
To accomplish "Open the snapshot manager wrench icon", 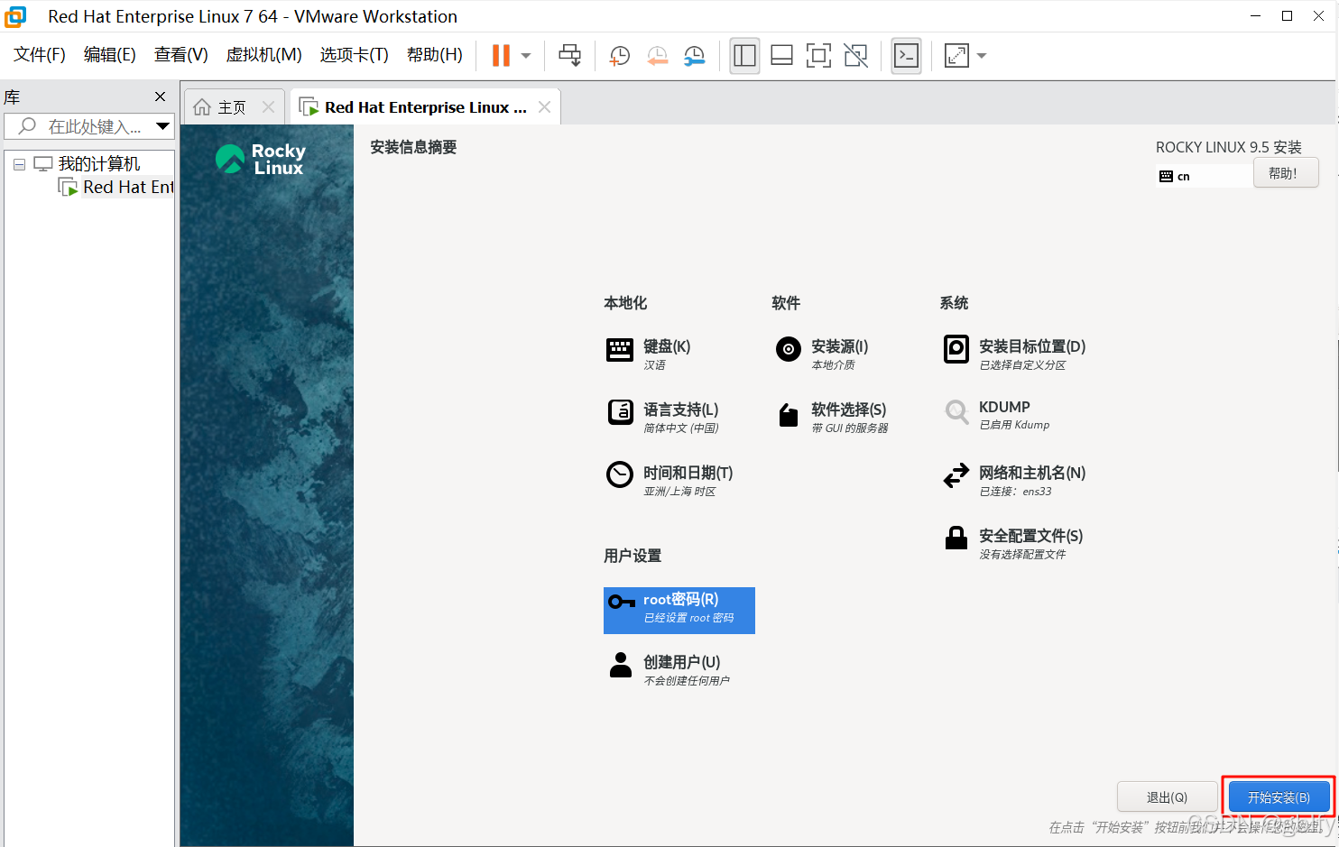I will click(695, 56).
